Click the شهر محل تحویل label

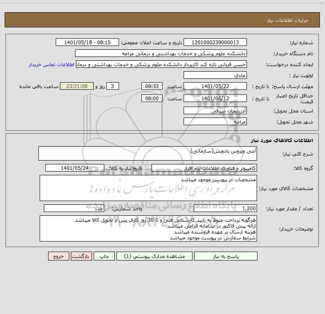[295, 122]
